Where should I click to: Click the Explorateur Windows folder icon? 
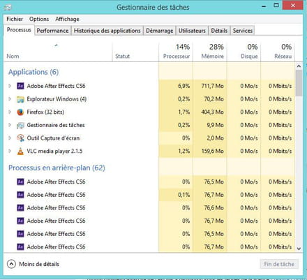click(x=20, y=99)
